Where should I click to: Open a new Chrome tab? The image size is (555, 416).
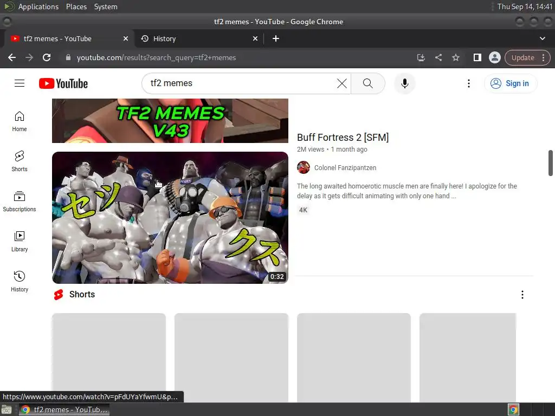click(276, 38)
